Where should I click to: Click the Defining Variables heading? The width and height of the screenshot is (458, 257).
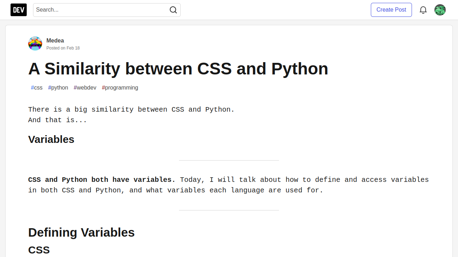click(x=81, y=232)
